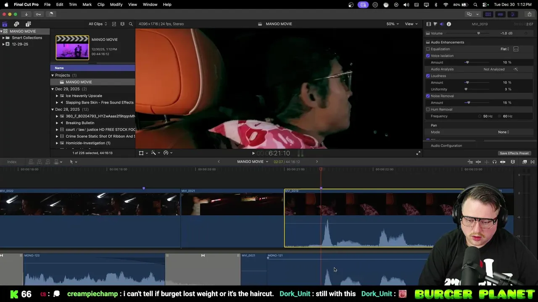
Task: Show background tasks indicator
Action: click(x=51, y=14)
